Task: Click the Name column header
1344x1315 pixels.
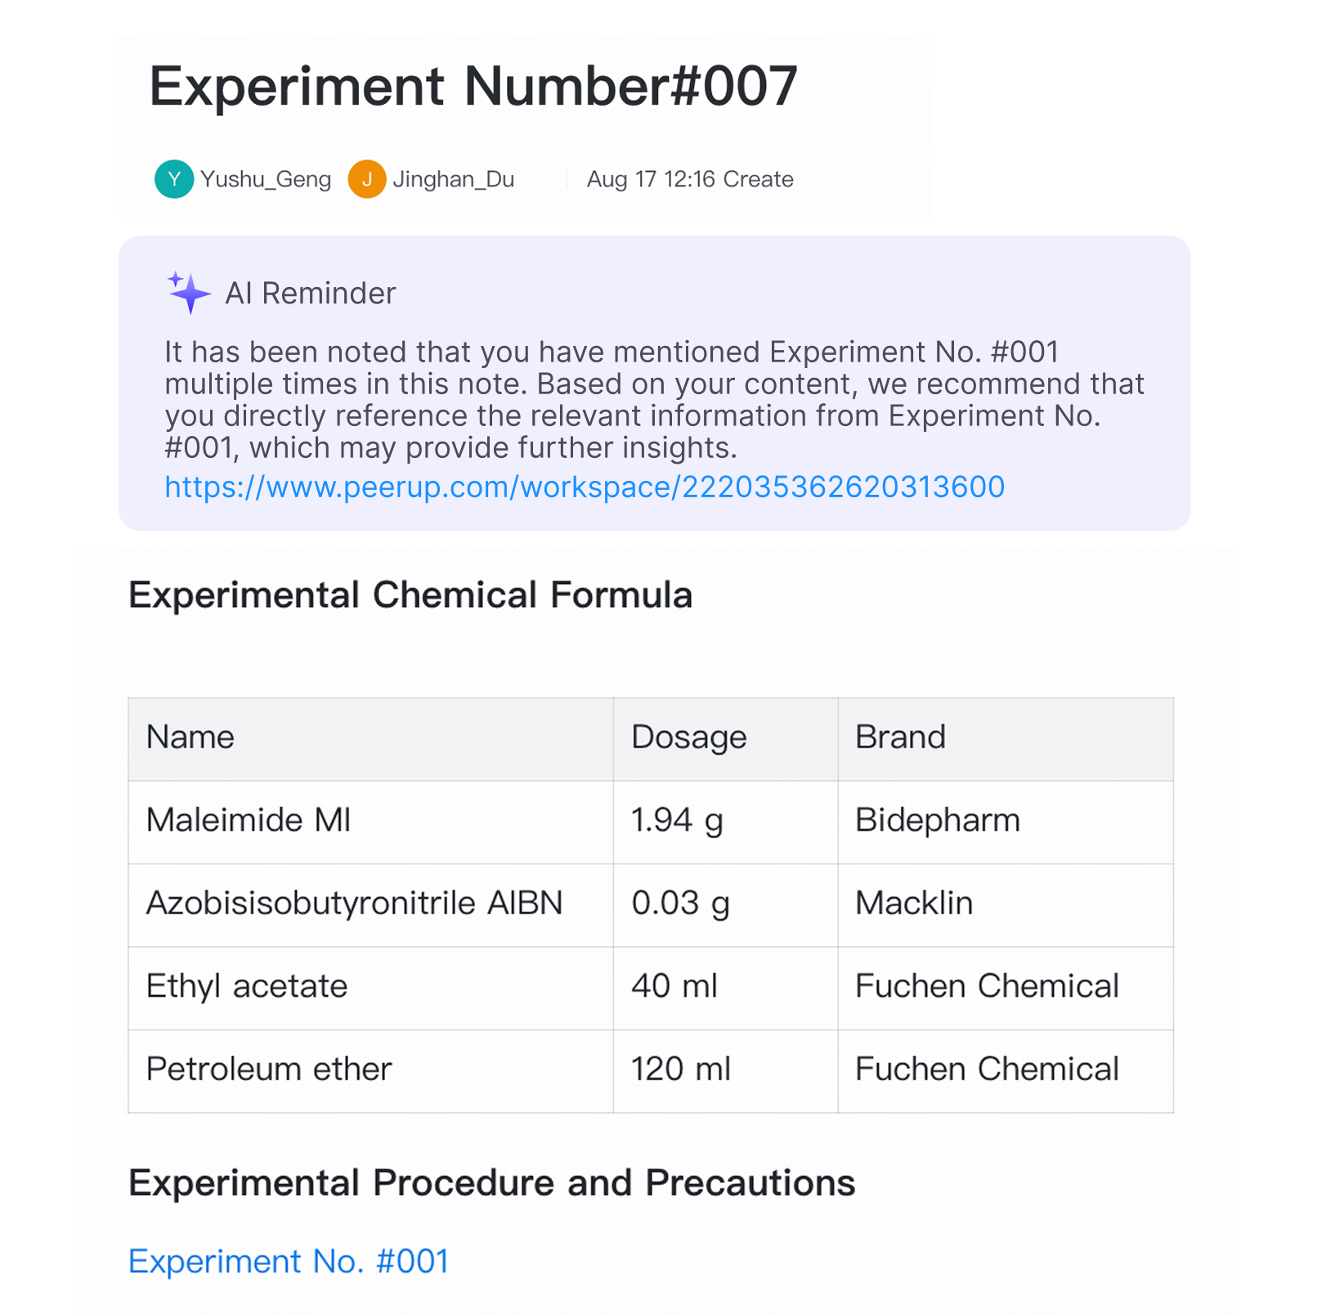Action: [190, 738]
